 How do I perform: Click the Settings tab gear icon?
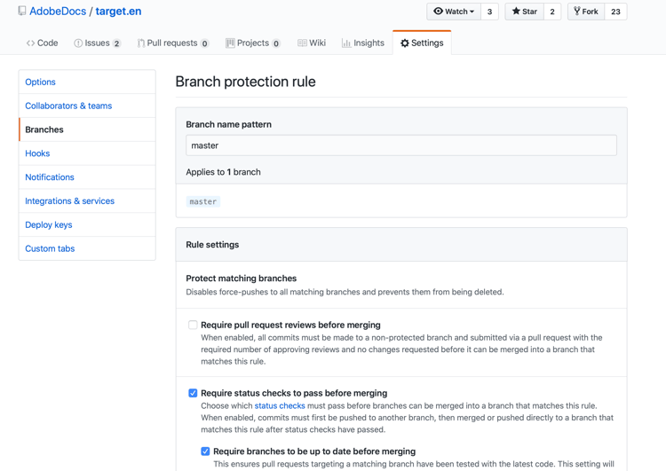pyautogui.click(x=405, y=43)
